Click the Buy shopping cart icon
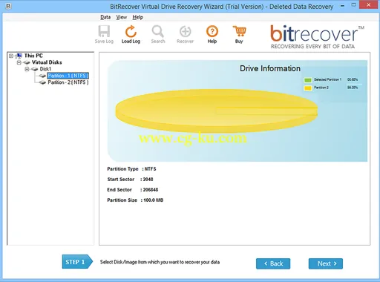 [239, 31]
